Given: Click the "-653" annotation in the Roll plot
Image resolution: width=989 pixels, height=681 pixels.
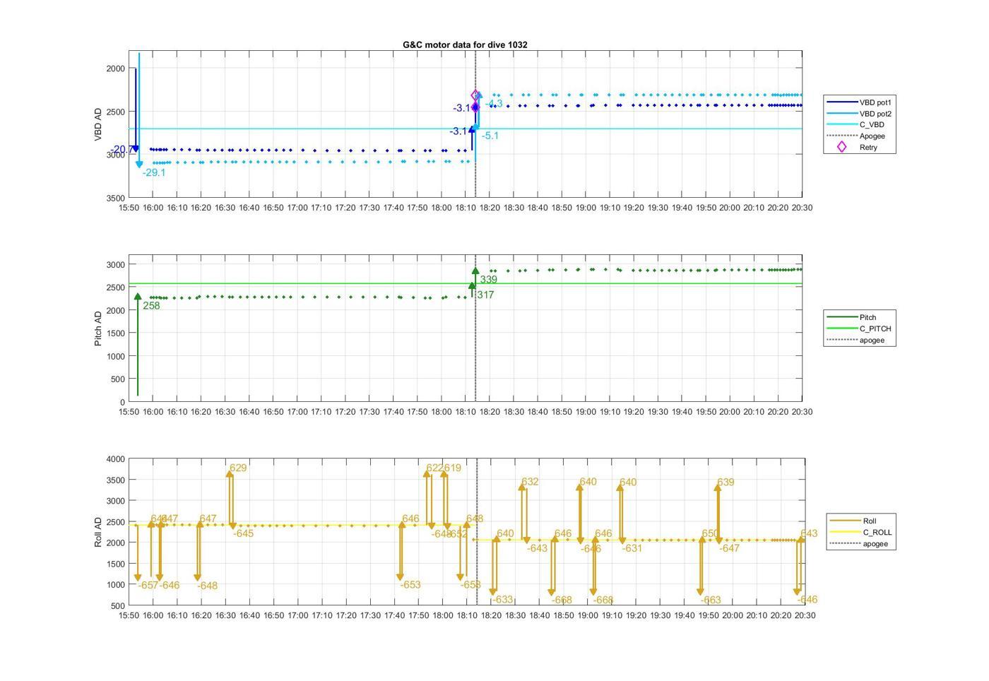Looking at the screenshot, I should (410, 585).
